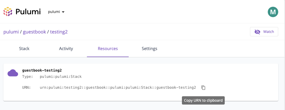
Task: Switch to the Stack tab
Action: click(24, 49)
